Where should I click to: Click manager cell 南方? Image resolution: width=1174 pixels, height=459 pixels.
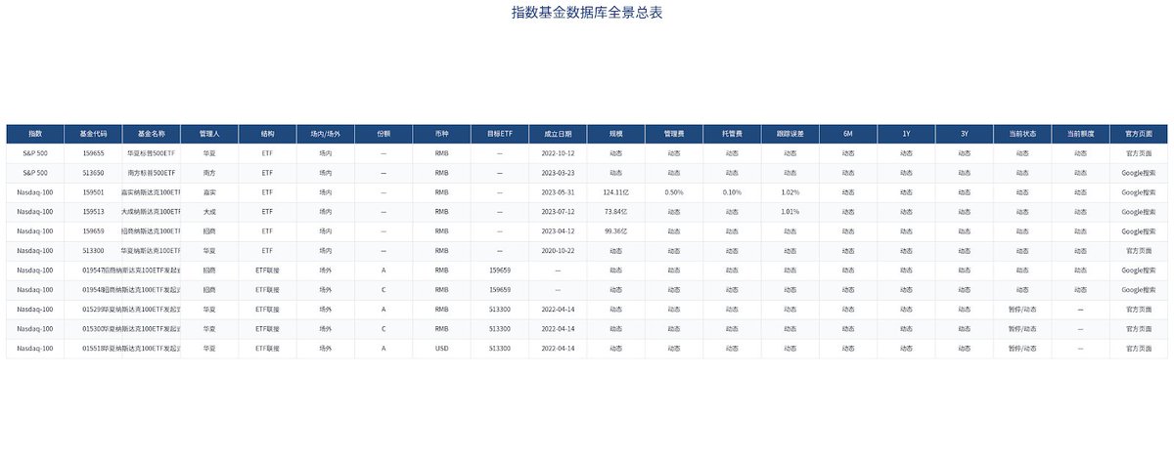[209, 173]
